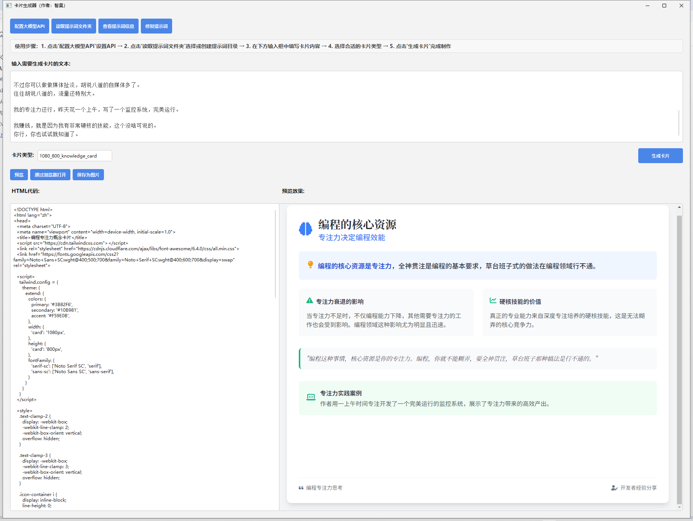Screen dimensions: 693x521
Task: Click the text input area scrollbar
Action: click(679, 123)
